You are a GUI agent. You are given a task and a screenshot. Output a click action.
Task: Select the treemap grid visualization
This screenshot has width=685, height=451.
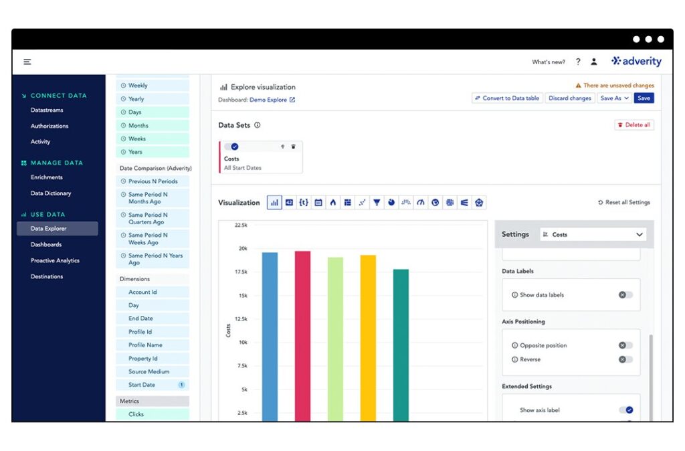point(450,202)
